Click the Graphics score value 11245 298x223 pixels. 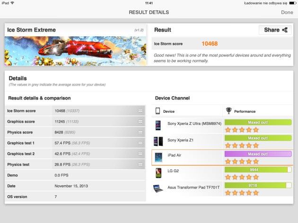tap(60, 122)
